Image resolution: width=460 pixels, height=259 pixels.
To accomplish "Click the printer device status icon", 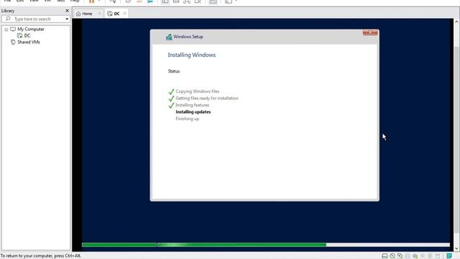I will 408,256.
